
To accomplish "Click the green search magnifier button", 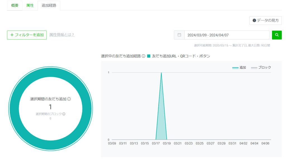I will [277, 35].
